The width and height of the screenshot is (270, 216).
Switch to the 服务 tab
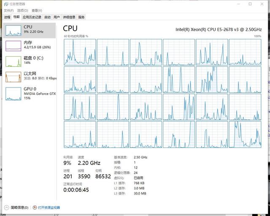coord(81,17)
